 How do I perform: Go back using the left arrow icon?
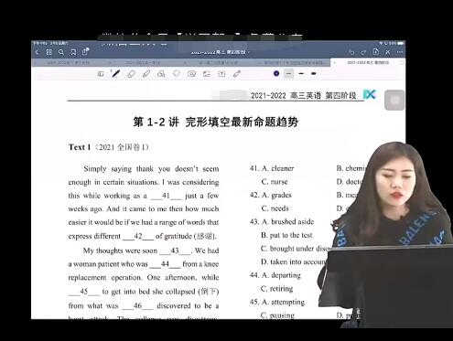[x=37, y=52]
